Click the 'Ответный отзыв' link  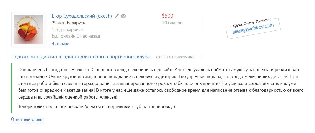[27, 119]
